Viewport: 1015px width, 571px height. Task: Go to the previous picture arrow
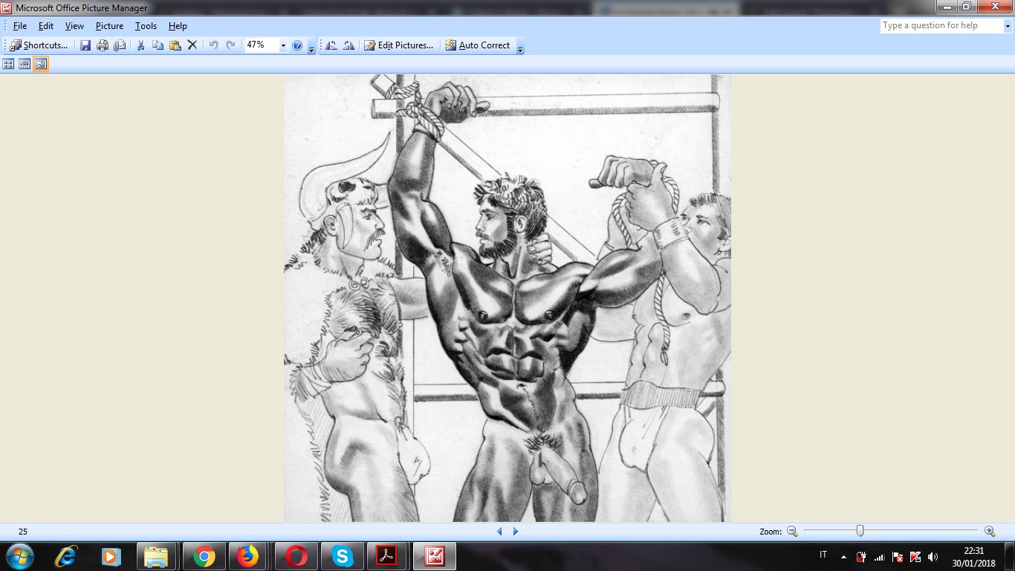pyautogui.click(x=499, y=532)
